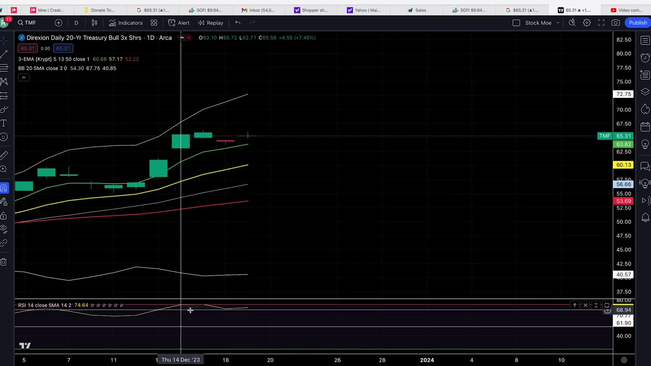Open the user profile avatar menu
651x366 pixels.
pos(4,23)
